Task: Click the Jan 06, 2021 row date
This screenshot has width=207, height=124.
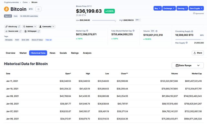Action: pyautogui.click(x=12, y=119)
